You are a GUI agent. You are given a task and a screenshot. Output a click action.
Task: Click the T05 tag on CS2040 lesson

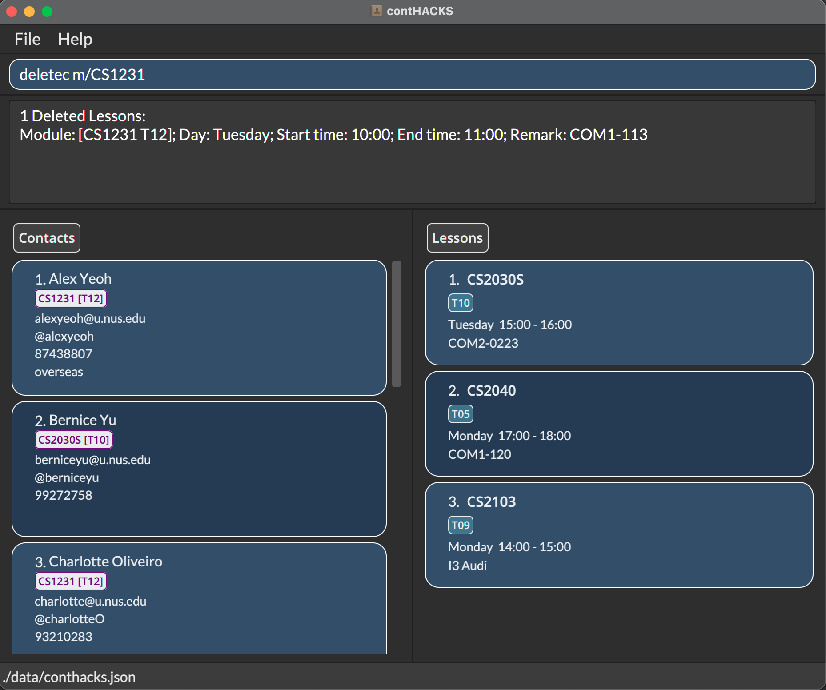pos(461,414)
